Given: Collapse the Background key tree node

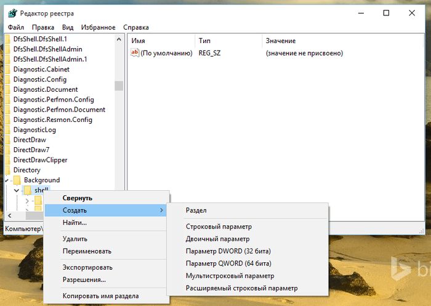Looking at the screenshot, I should click(x=7, y=180).
